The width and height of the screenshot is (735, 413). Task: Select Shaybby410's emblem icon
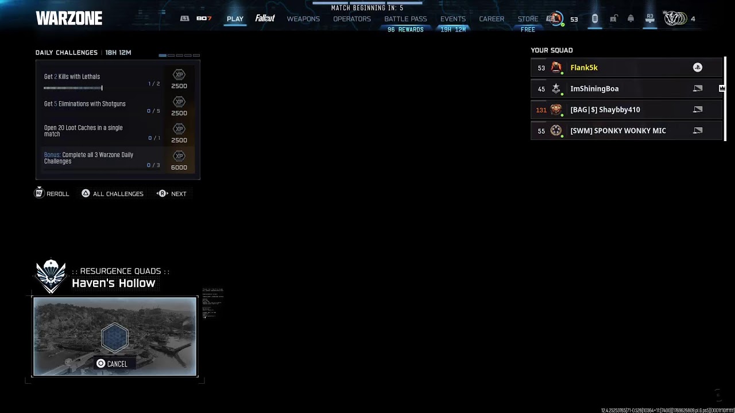tap(556, 110)
